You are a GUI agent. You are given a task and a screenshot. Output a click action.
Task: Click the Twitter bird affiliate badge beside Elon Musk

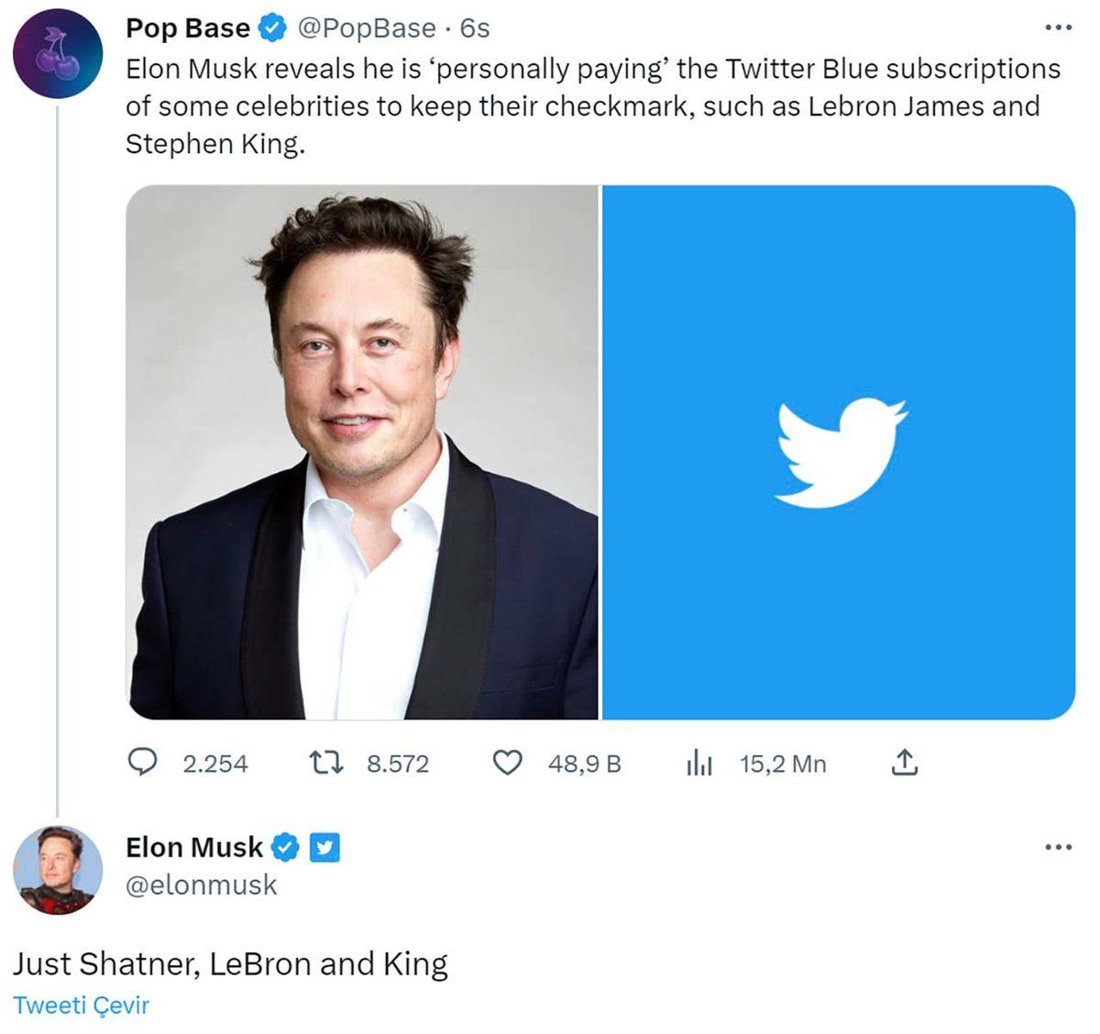click(323, 847)
